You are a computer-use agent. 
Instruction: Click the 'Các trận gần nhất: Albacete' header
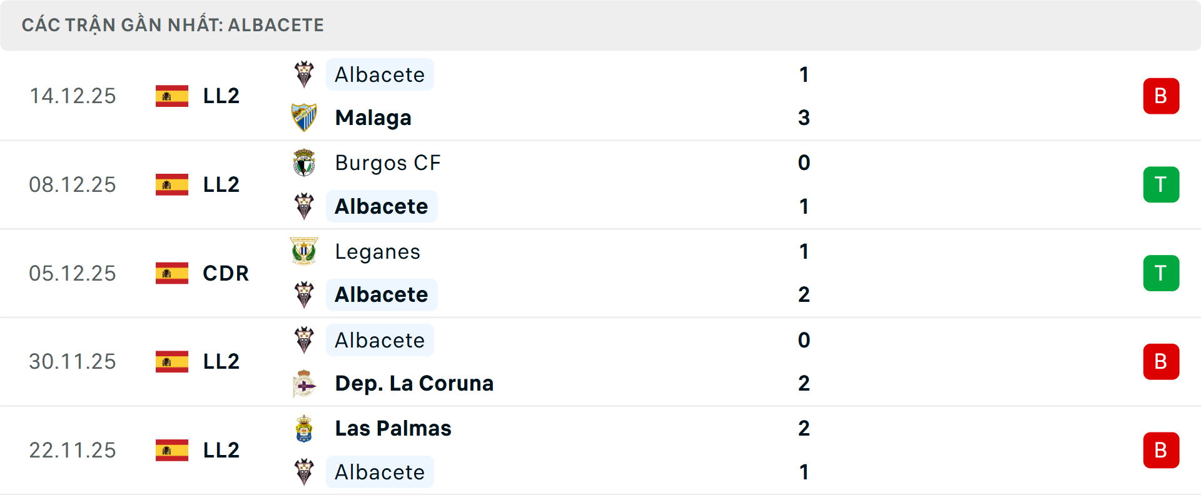point(173,25)
